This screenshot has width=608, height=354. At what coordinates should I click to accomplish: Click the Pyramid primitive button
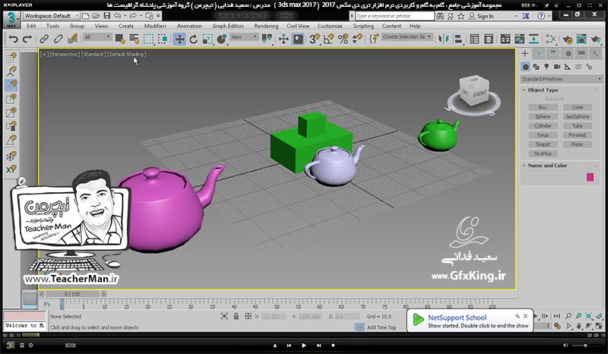(x=577, y=135)
